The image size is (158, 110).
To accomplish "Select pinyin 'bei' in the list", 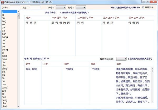I will coord(9,43).
